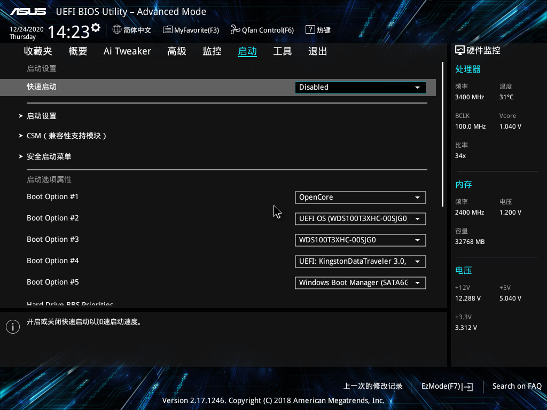
Task: Click the 31°C temperature value
Action: [x=506, y=97]
